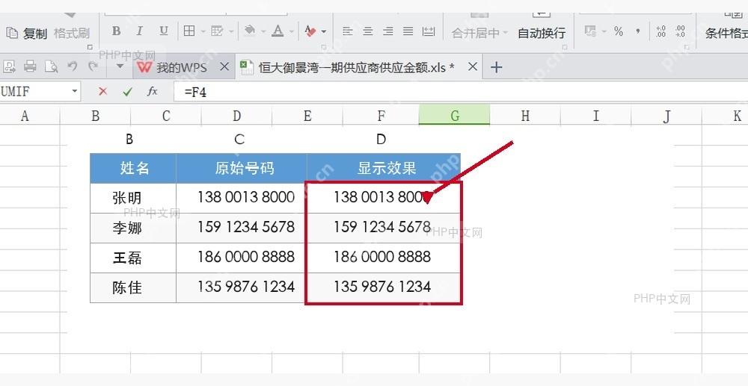
Task: Apply cell borders icon
Action: point(189,31)
